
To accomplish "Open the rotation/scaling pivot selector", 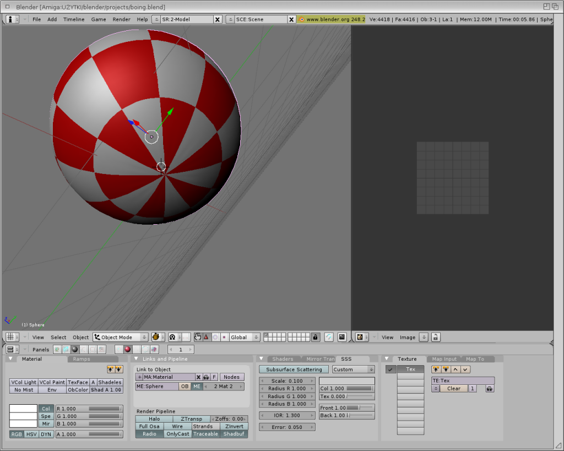I will tap(175, 337).
